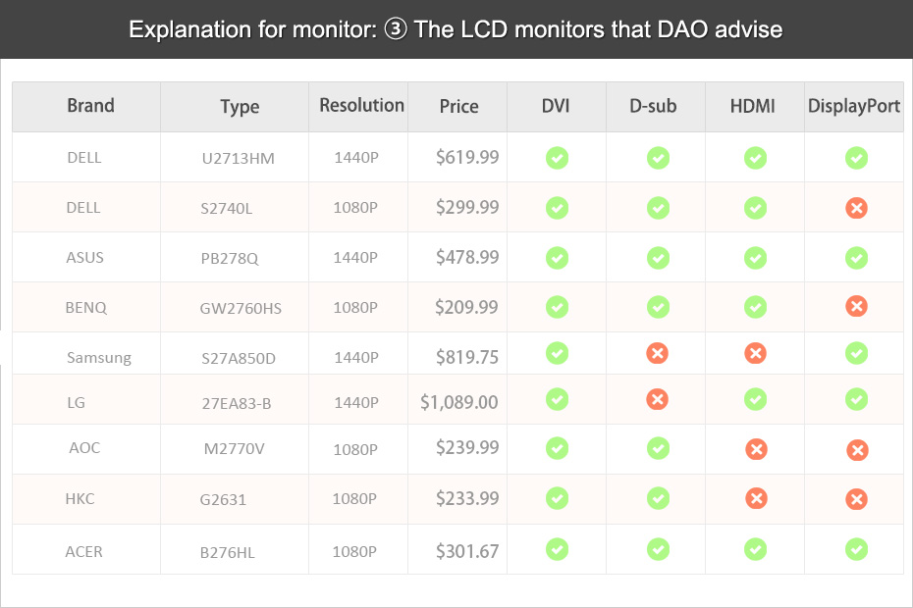The width and height of the screenshot is (913, 608).
Task: Click the DVI check icon for DELL U2713HM
Action: [557, 158]
